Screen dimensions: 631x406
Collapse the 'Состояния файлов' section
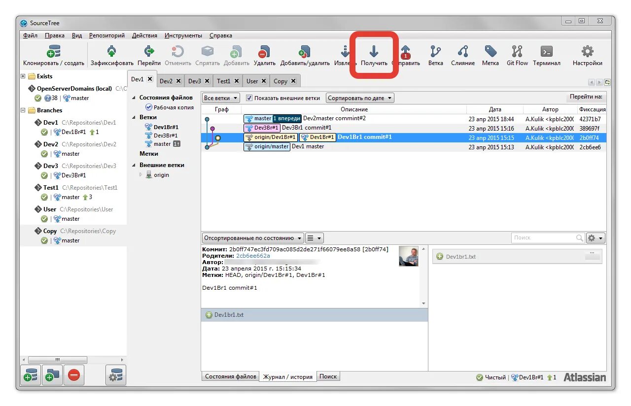pyautogui.click(x=134, y=98)
